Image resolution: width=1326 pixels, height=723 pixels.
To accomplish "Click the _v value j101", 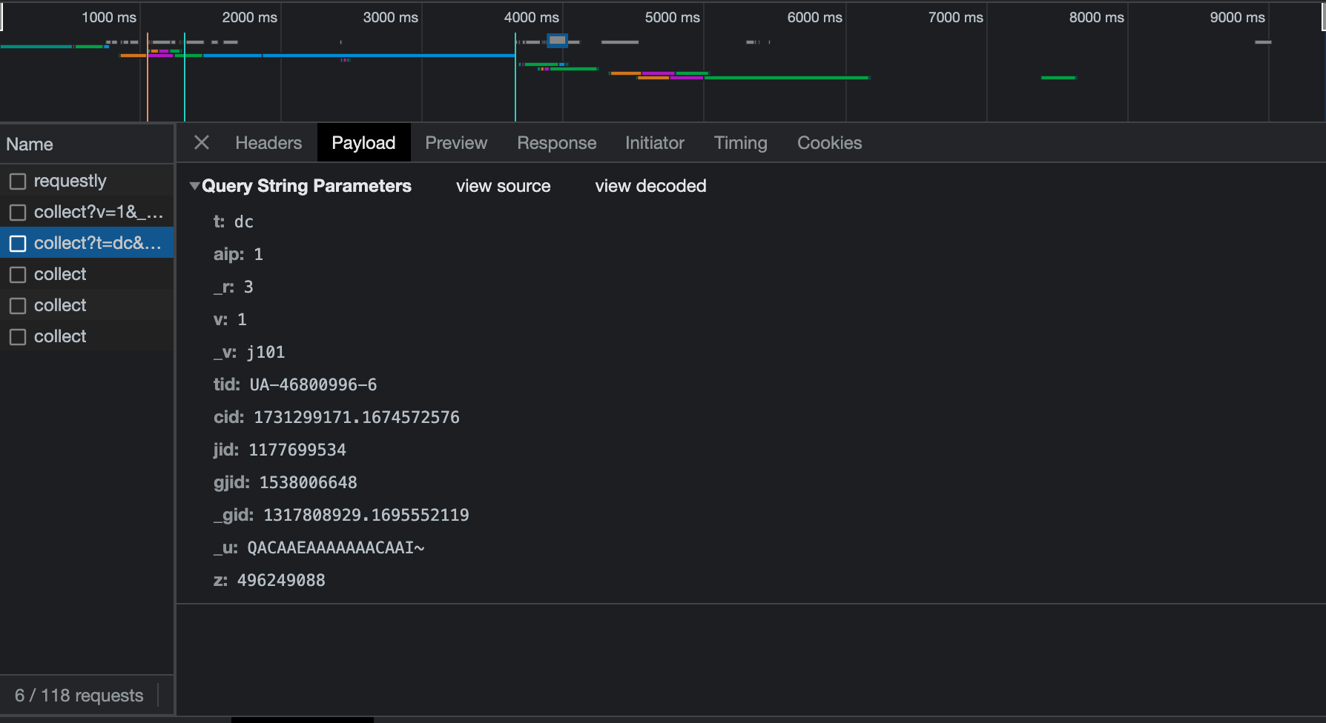I will pyautogui.click(x=265, y=352).
